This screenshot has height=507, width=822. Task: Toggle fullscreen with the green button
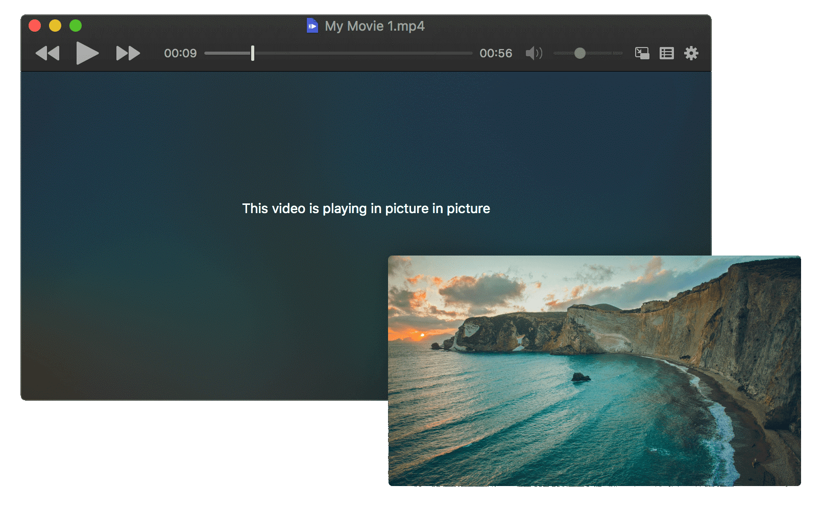pos(75,25)
